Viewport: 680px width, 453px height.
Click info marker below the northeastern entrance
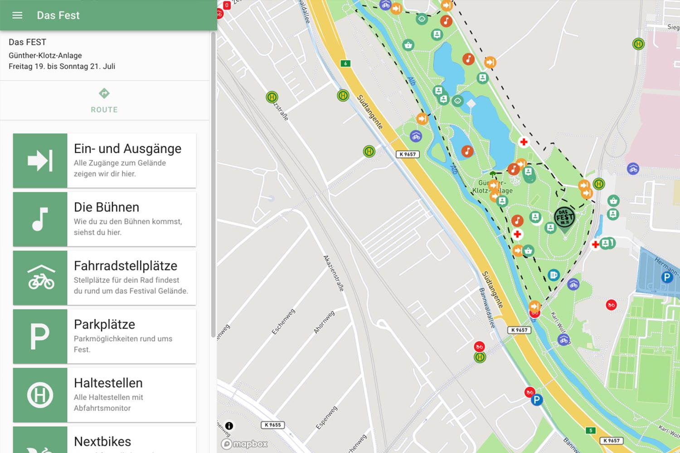coord(483,78)
